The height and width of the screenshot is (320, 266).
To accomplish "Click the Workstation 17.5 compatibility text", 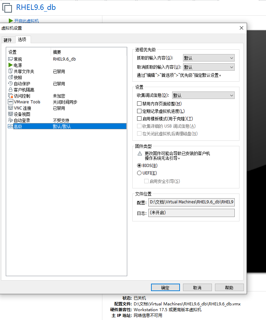I will 167,309.
